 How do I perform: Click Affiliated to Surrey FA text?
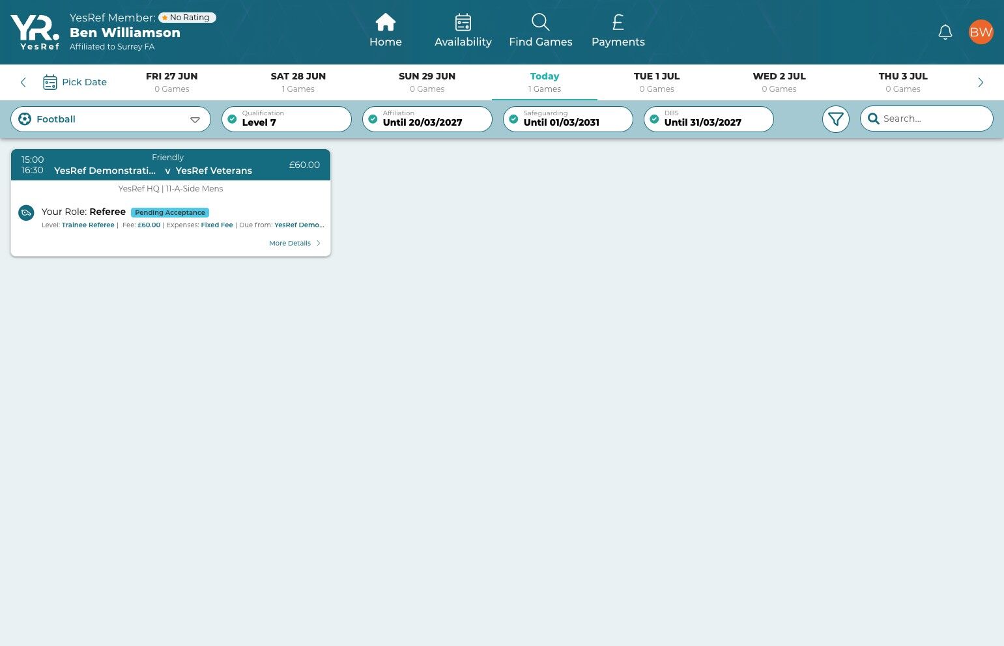point(112,47)
